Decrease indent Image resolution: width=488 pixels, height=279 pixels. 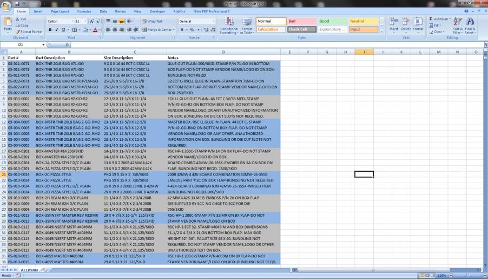[x=130, y=30]
